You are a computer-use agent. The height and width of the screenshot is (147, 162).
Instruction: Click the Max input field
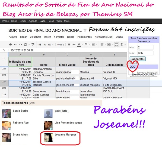click(x=145, y=53)
